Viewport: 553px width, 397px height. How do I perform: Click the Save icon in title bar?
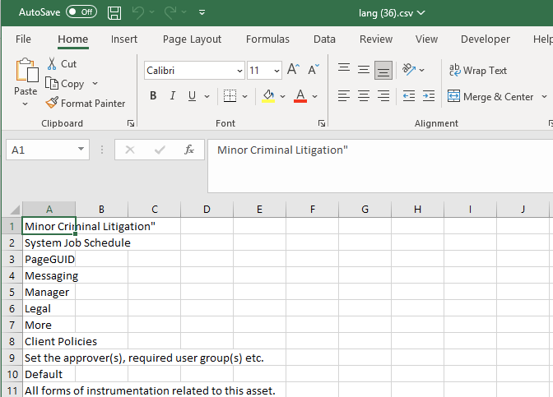point(114,13)
